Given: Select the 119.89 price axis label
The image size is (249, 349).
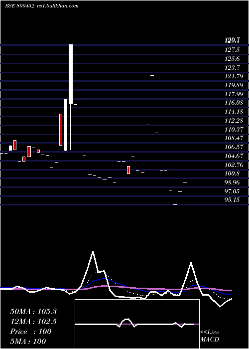Looking at the screenshot, I should [234, 85].
